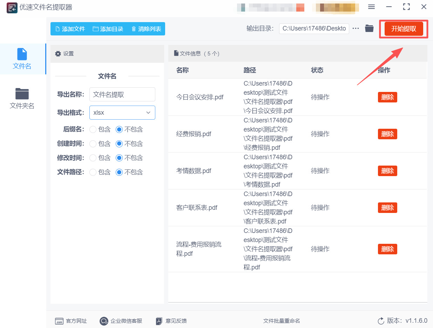Open the 官方网址 link
433x328 pixels.
(71, 321)
